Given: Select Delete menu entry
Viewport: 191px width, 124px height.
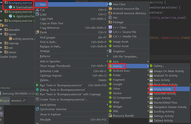Looking at the screenshot, I should click(72, 80).
